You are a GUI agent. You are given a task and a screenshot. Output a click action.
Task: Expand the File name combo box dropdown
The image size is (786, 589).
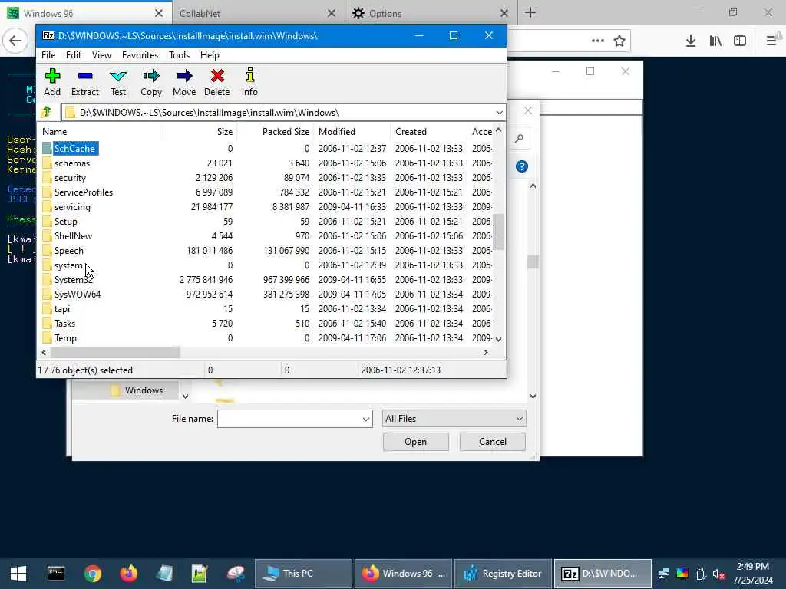click(366, 419)
